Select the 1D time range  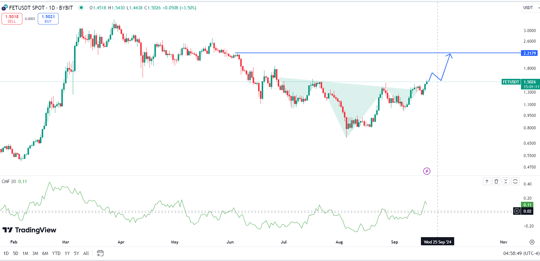(6, 253)
